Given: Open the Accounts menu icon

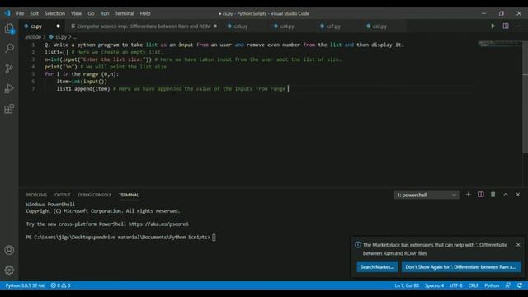Looking at the screenshot, I should click(x=9, y=250).
